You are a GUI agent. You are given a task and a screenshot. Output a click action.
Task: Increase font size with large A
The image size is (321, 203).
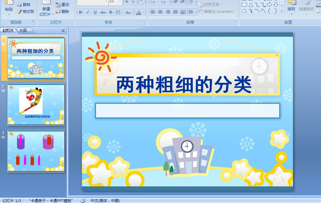[127, 2]
